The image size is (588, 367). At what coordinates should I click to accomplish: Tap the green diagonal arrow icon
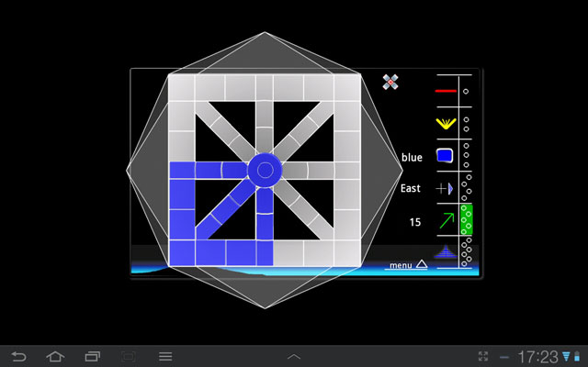(447, 220)
